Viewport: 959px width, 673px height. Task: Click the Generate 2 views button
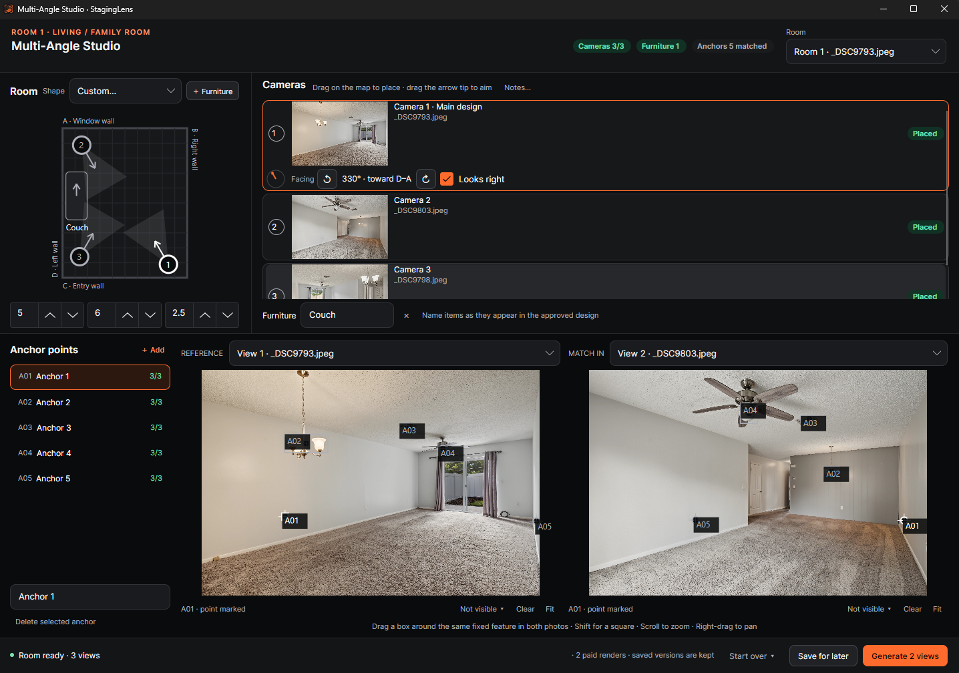905,656
